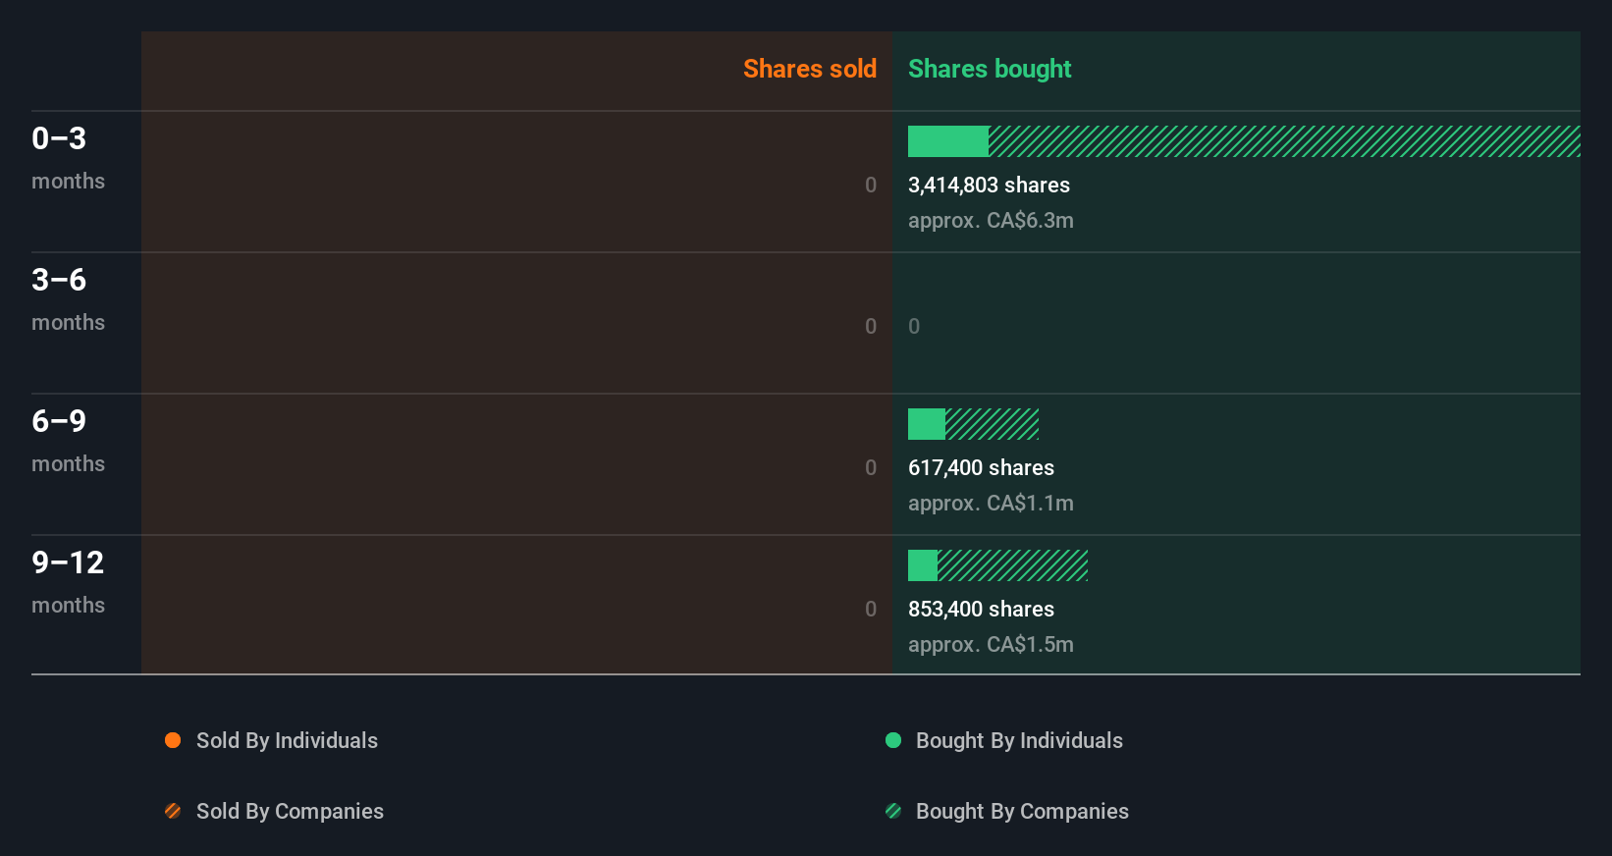Click the 3–6 months row label
Image resolution: width=1612 pixels, height=856 pixels.
68,299
